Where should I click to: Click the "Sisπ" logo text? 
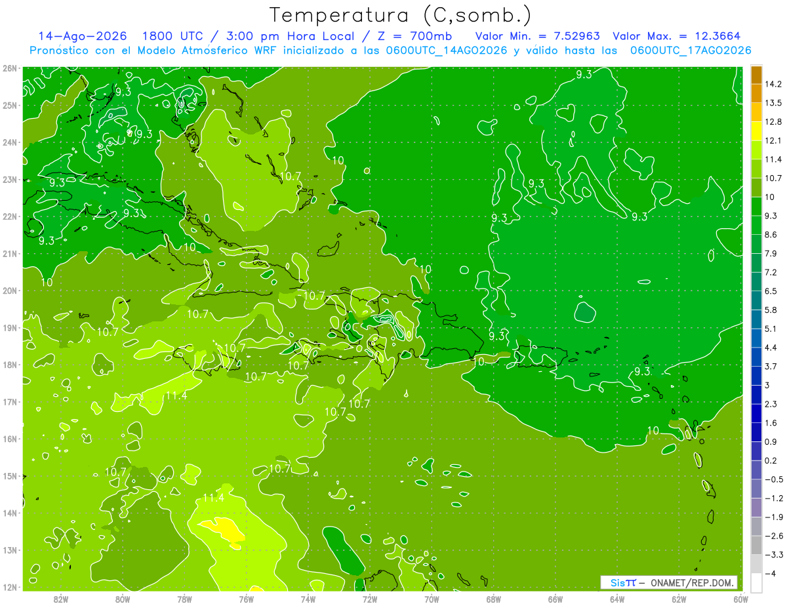pos(622,582)
